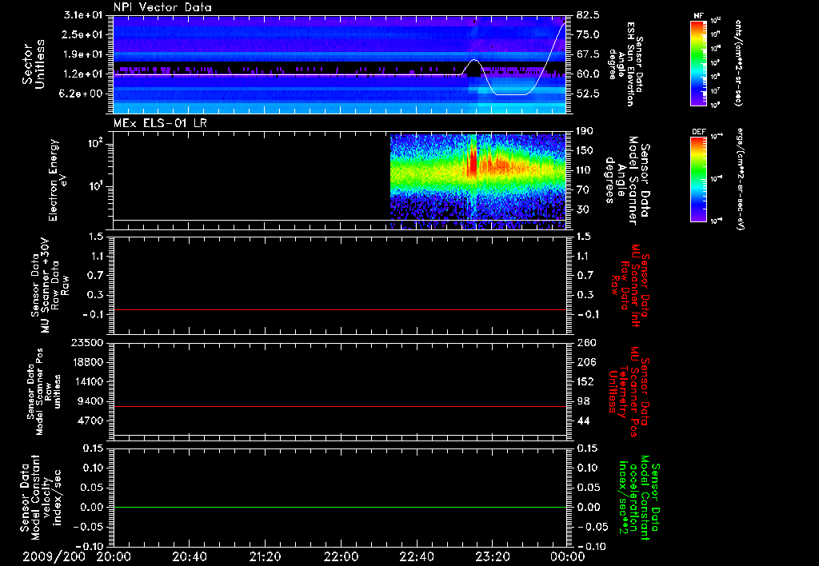Click the MEx ELS-01 LR panel title
819x566 pixels.
[x=160, y=123]
